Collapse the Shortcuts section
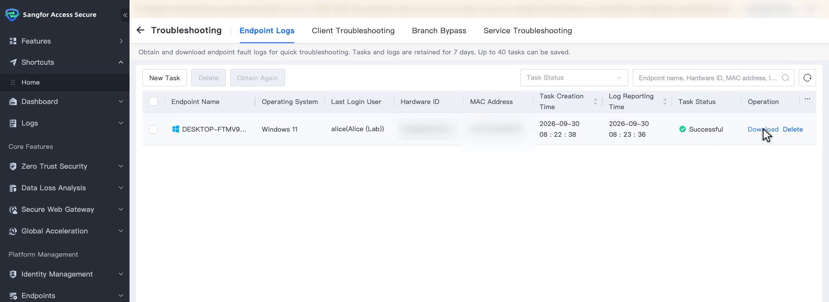This screenshot has height=302, width=829. 121,62
